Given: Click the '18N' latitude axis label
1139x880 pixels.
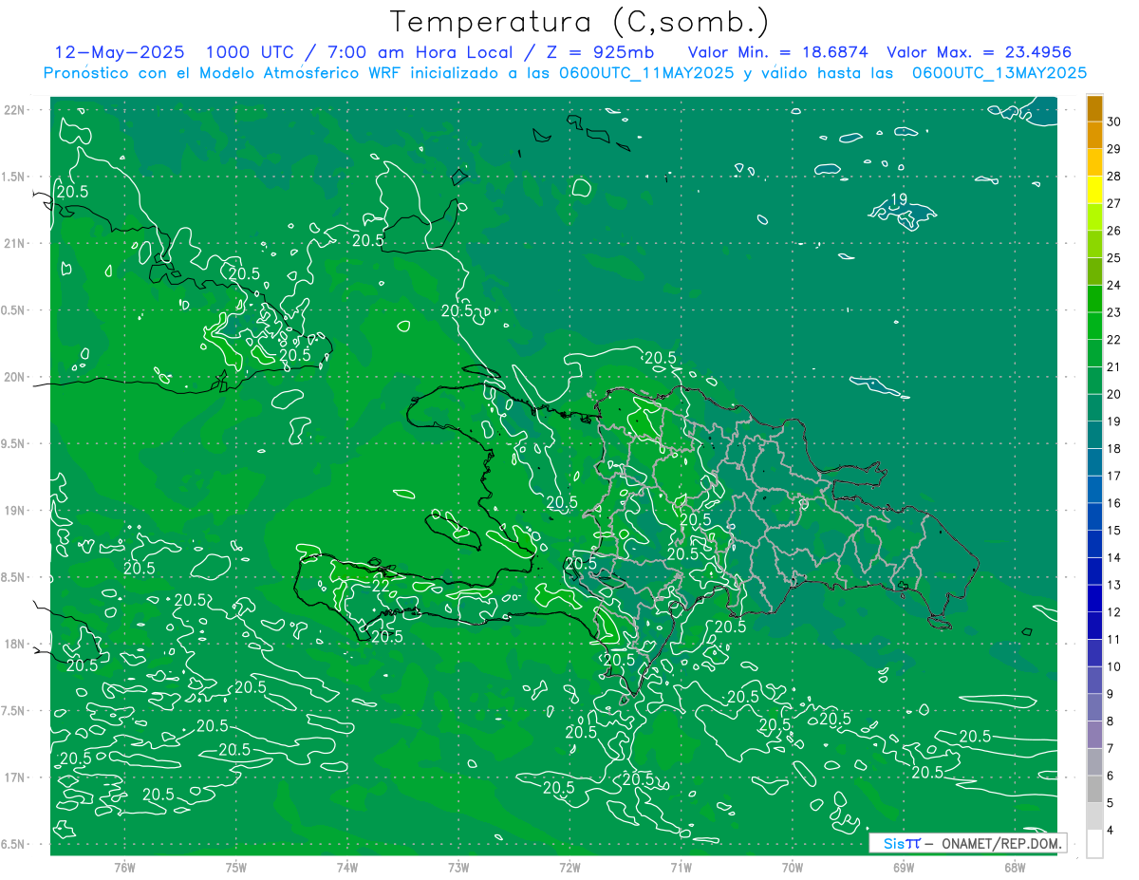Looking at the screenshot, I should (x=14, y=644).
